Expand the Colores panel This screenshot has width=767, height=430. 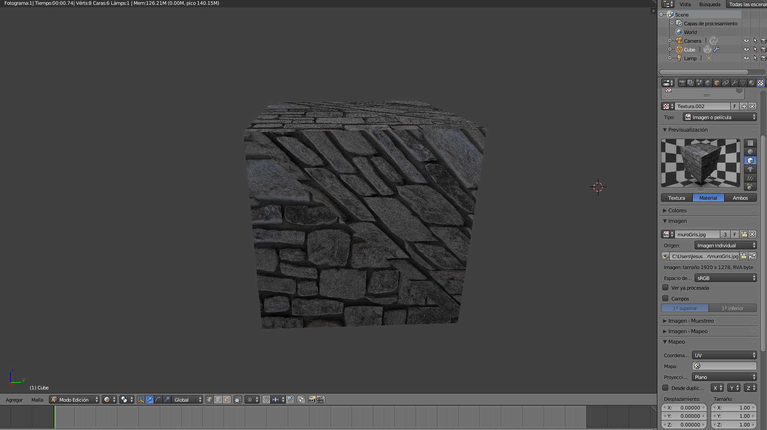click(x=678, y=211)
